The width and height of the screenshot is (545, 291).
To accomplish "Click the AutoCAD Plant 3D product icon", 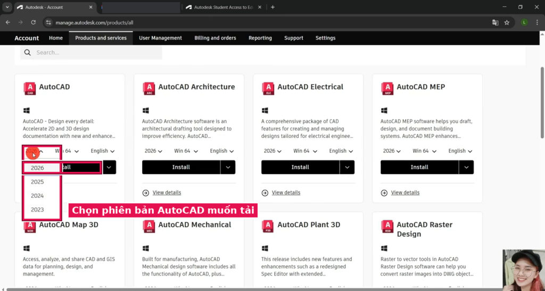I will [x=268, y=227].
